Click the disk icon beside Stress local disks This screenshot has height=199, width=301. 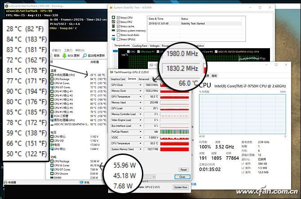click(114, 35)
